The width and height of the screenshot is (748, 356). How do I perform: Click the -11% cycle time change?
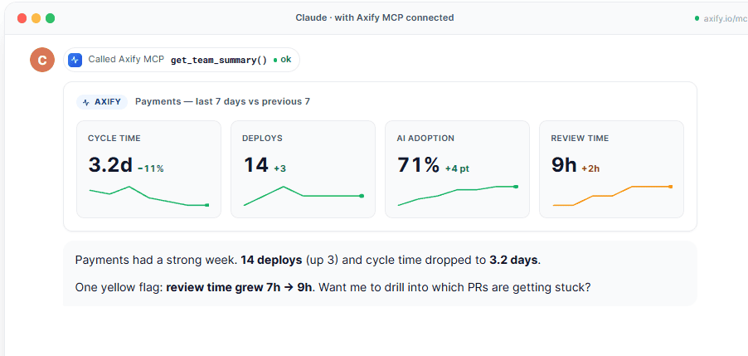point(151,168)
